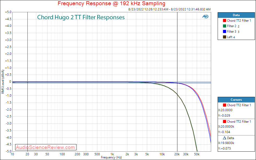
Task: Click the RMS Level (dBrA) axis label
Action: 3,82
